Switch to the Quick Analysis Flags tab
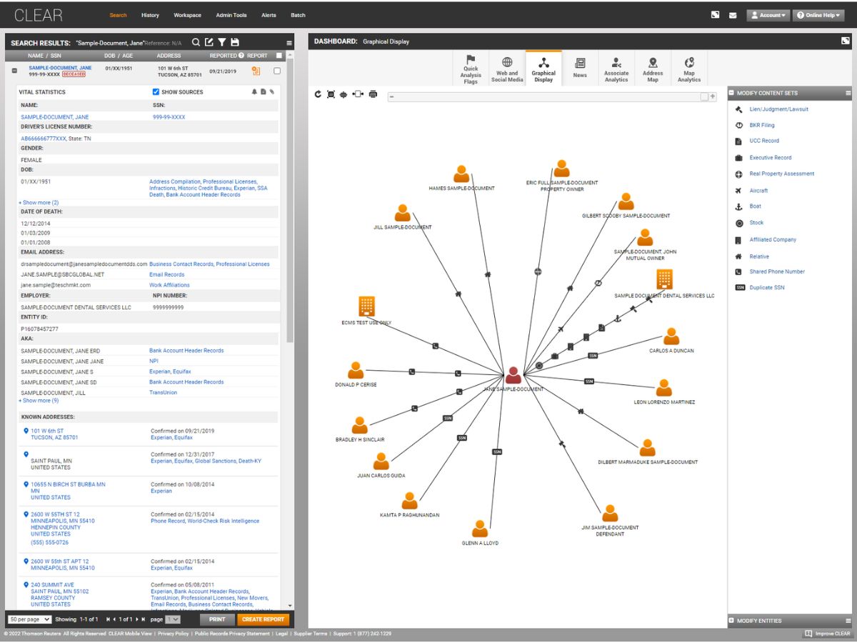This screenshot has height=643, width=857. [471, 69]
